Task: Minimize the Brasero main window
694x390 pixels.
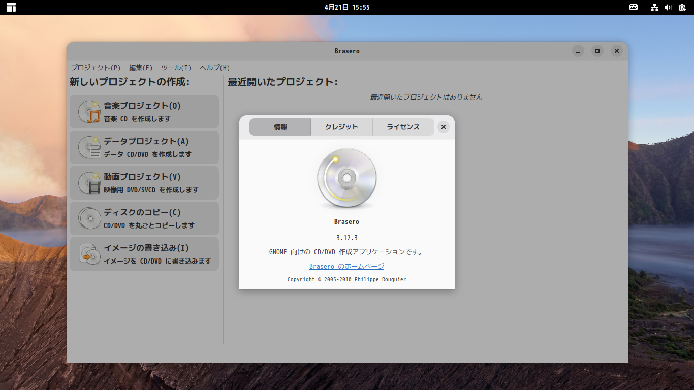Action: click(578, 51)
